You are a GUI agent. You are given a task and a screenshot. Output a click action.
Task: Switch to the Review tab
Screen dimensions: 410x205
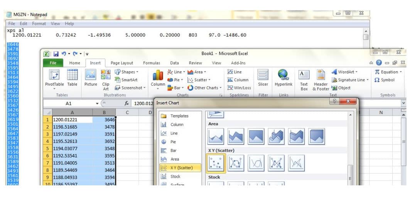[x=195, y=63]
